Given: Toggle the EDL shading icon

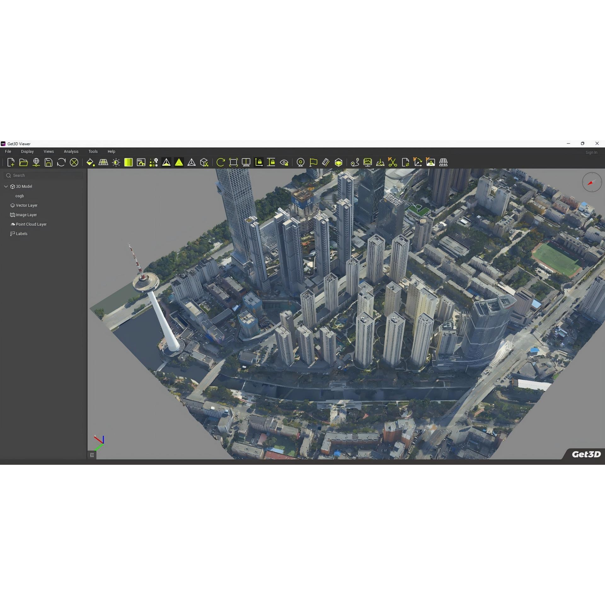Looking at the screenshot, I should pos(141,162).
